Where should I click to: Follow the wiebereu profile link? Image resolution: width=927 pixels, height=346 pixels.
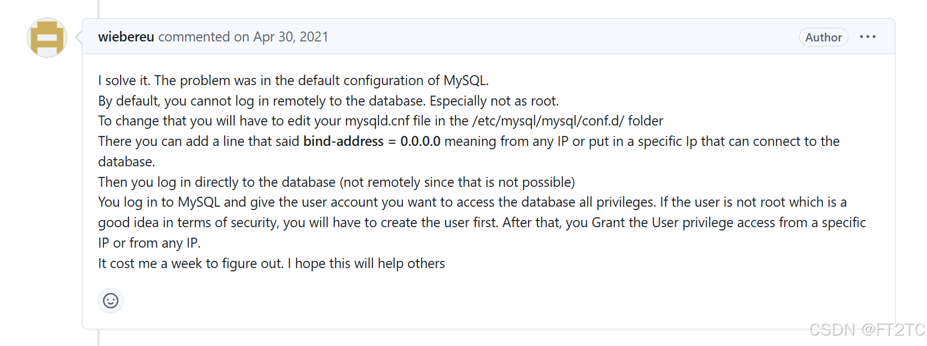126,37
